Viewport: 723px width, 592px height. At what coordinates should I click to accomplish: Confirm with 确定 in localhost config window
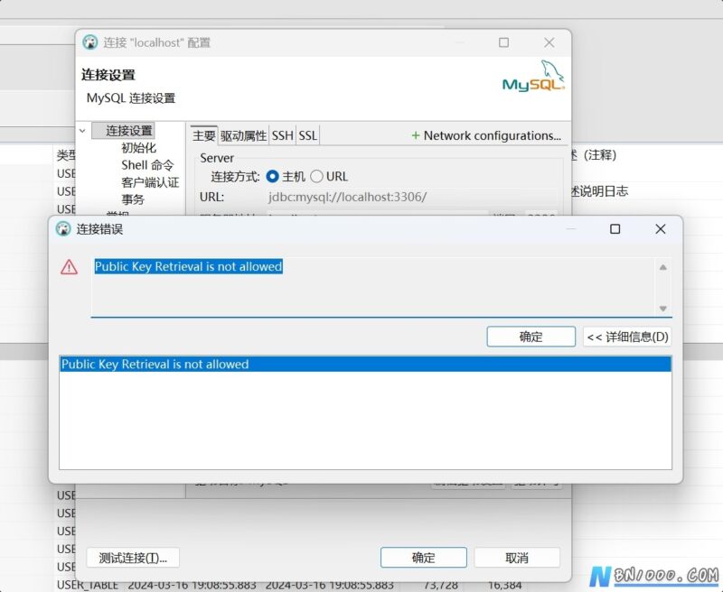[423, 558]
